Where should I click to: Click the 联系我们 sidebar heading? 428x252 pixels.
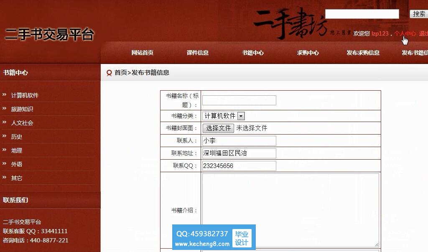(x=15, y=200)
